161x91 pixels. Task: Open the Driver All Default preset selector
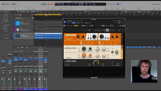tap(69, 39)
